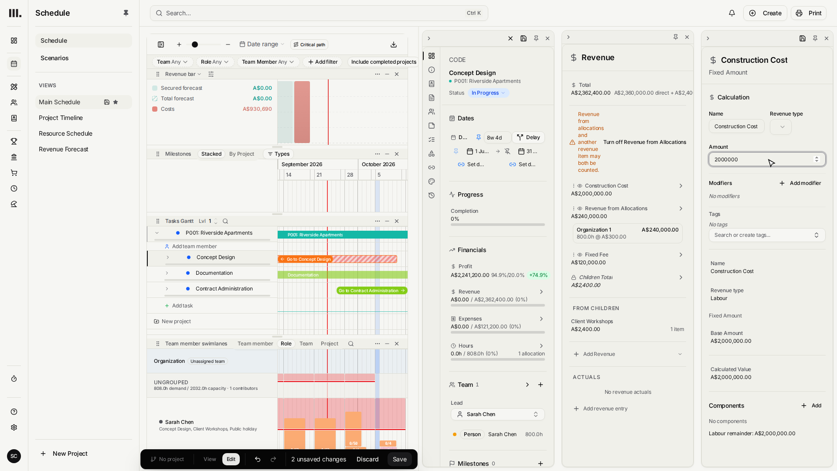
Task: Discard the unsaved changes
Action: (367, 459)
